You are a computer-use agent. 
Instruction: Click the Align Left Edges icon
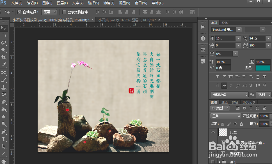click(120, 12)
